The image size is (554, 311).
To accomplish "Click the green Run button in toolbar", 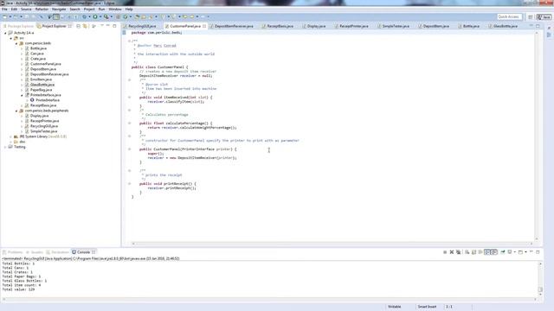I will [x=95, y=16].
